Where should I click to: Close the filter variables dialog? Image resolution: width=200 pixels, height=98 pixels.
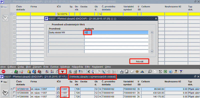click(x=156, y=19)
